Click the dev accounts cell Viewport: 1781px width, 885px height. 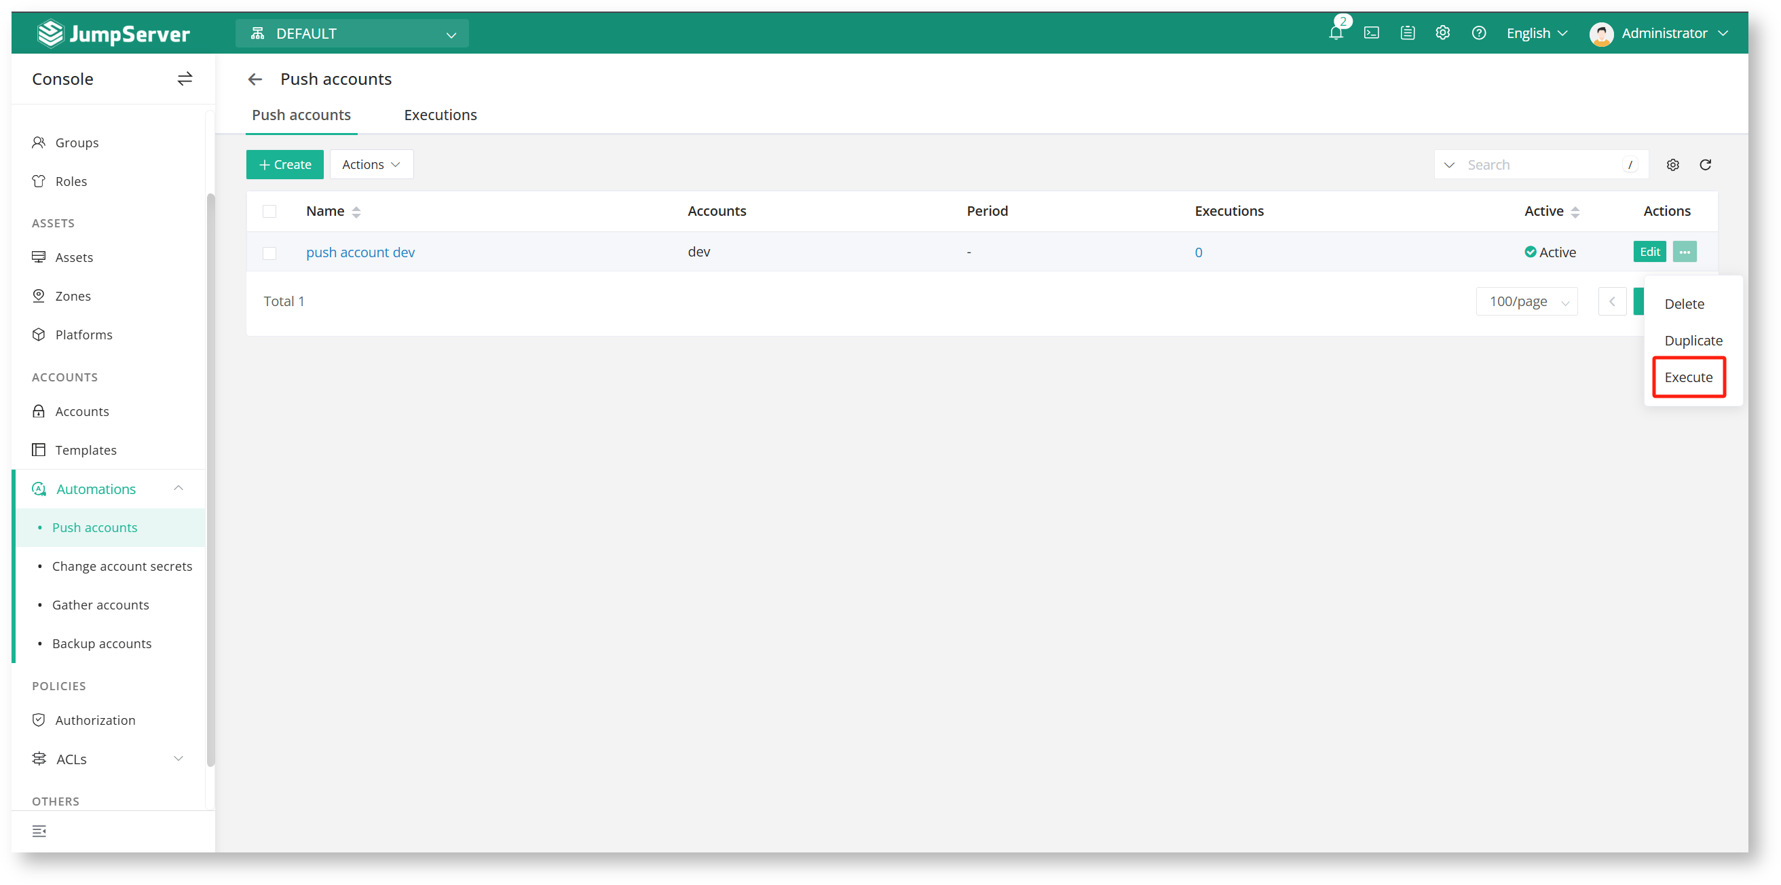pos(699,252)
